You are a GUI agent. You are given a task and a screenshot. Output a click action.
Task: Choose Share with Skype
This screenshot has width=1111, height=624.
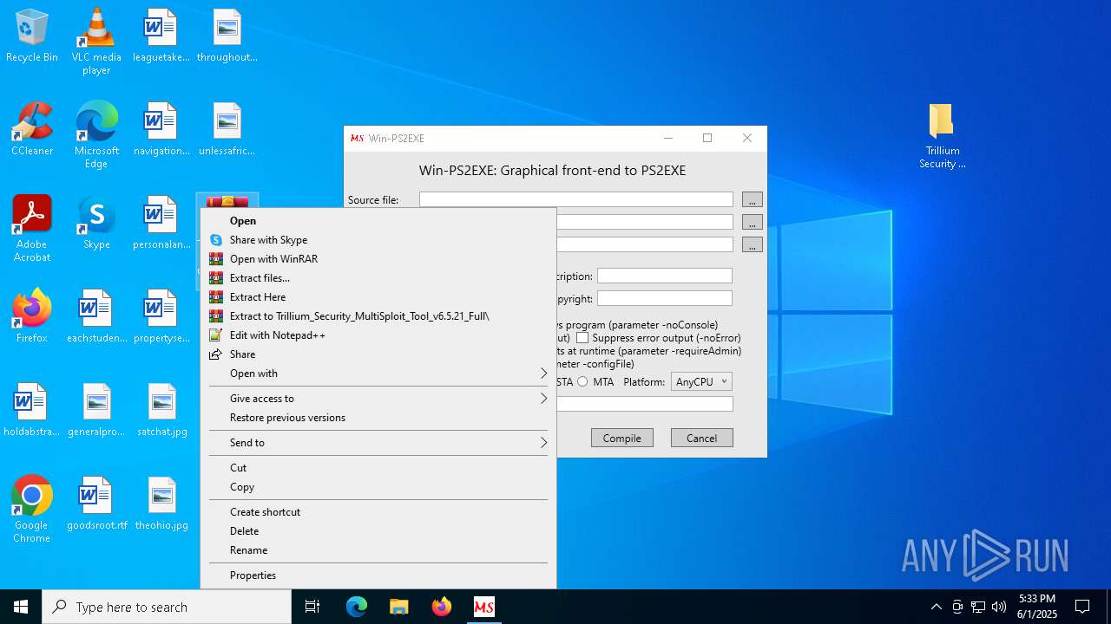[378, 240]
